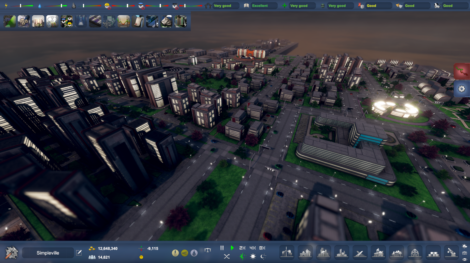Click the yellow happiness smiley face
The height and width of the screenshot is (263, 470).
[141, 257]
